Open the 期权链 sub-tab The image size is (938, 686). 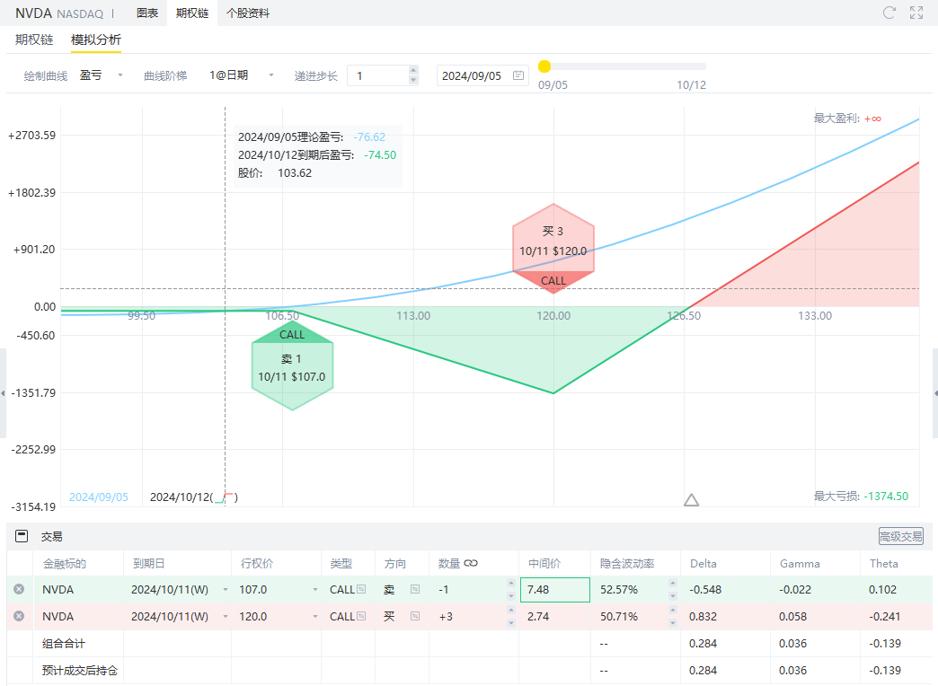click(x=34, y=40)
